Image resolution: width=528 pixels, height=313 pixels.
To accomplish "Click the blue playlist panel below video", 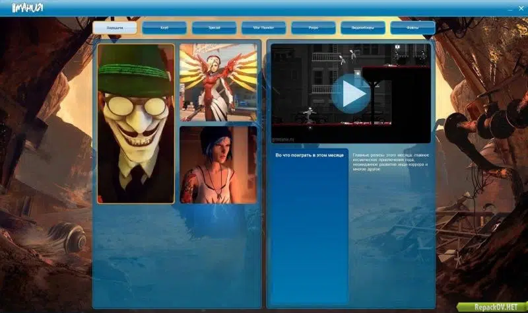I will [x=310, y=226].
